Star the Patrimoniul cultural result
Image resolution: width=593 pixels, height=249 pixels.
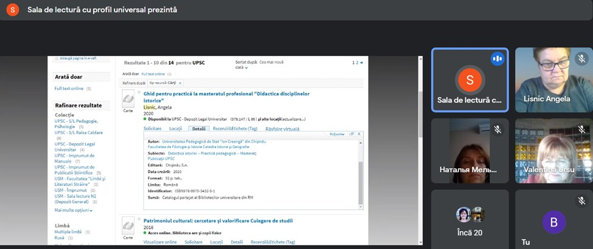(139, 219)
